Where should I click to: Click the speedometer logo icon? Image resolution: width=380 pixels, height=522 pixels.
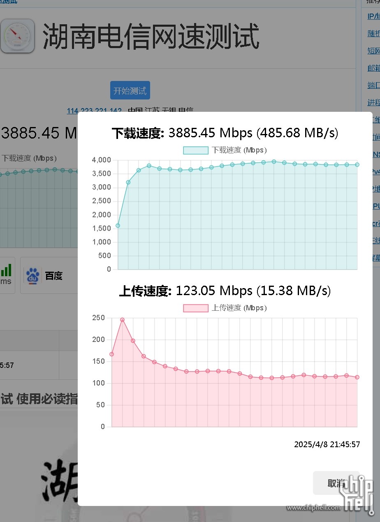[x=17, y=36]
